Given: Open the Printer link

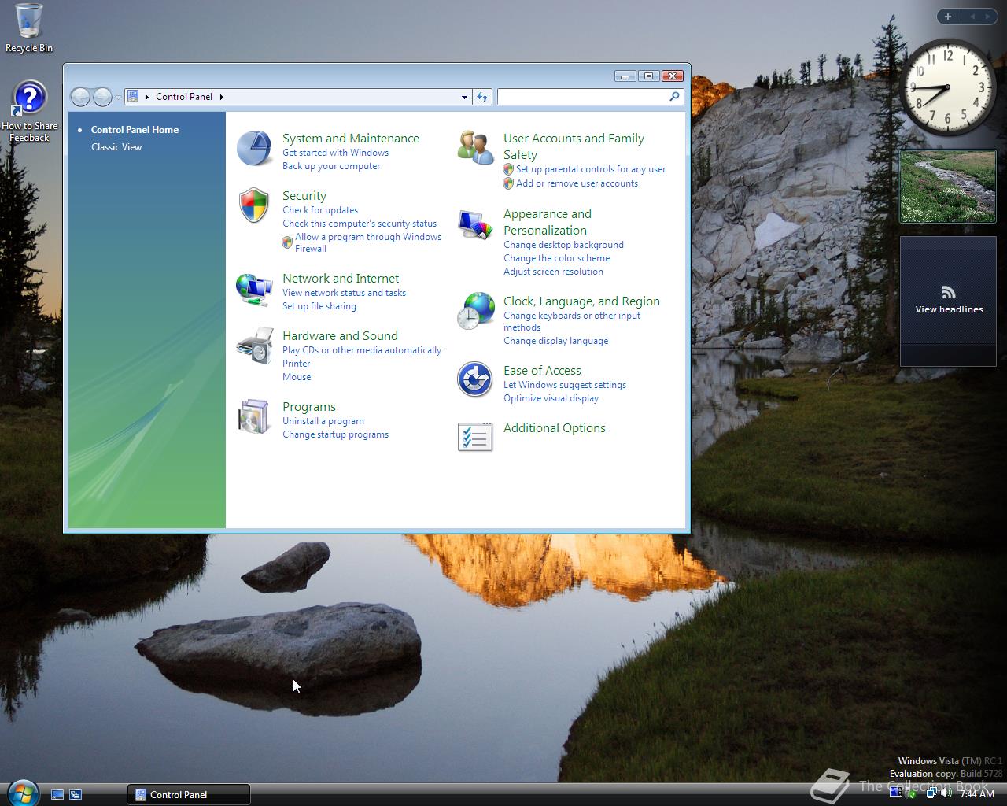Looking at the screenshot, I should pyautogui.click(x=297, y=364).
